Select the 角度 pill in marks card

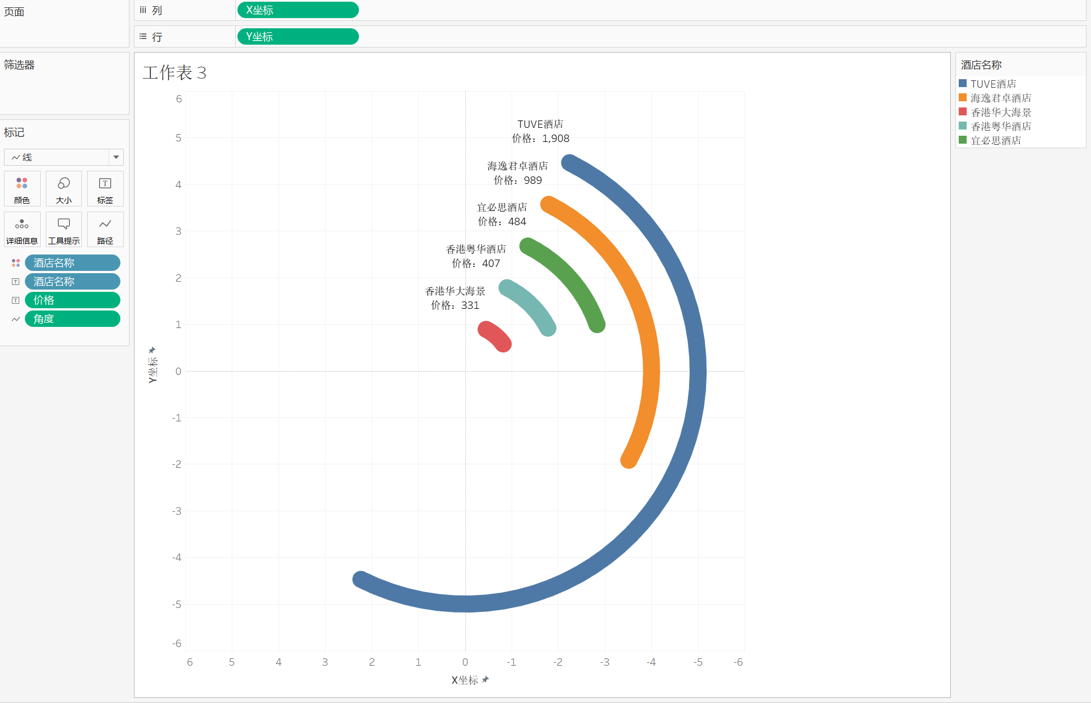click(x=72, y=319)
